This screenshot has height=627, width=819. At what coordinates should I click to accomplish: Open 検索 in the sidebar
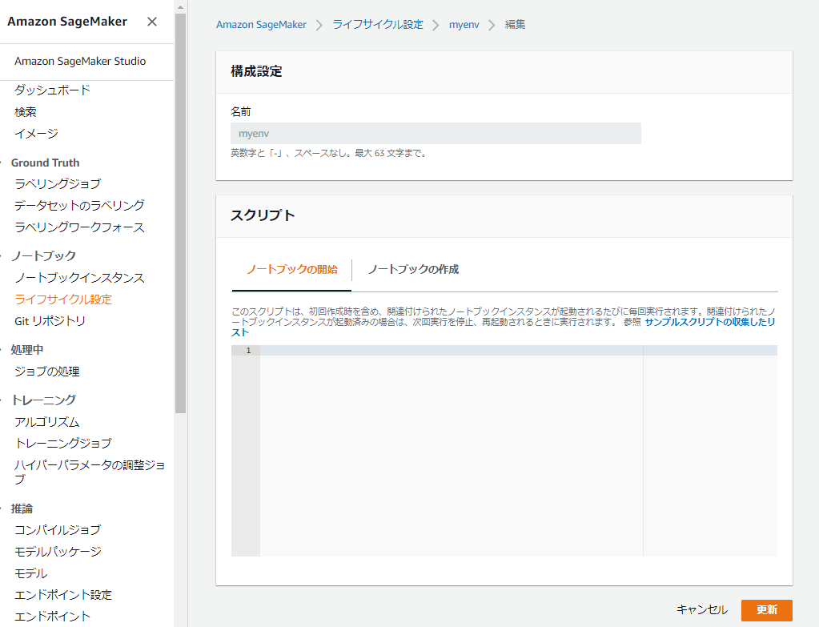(26, 112)
